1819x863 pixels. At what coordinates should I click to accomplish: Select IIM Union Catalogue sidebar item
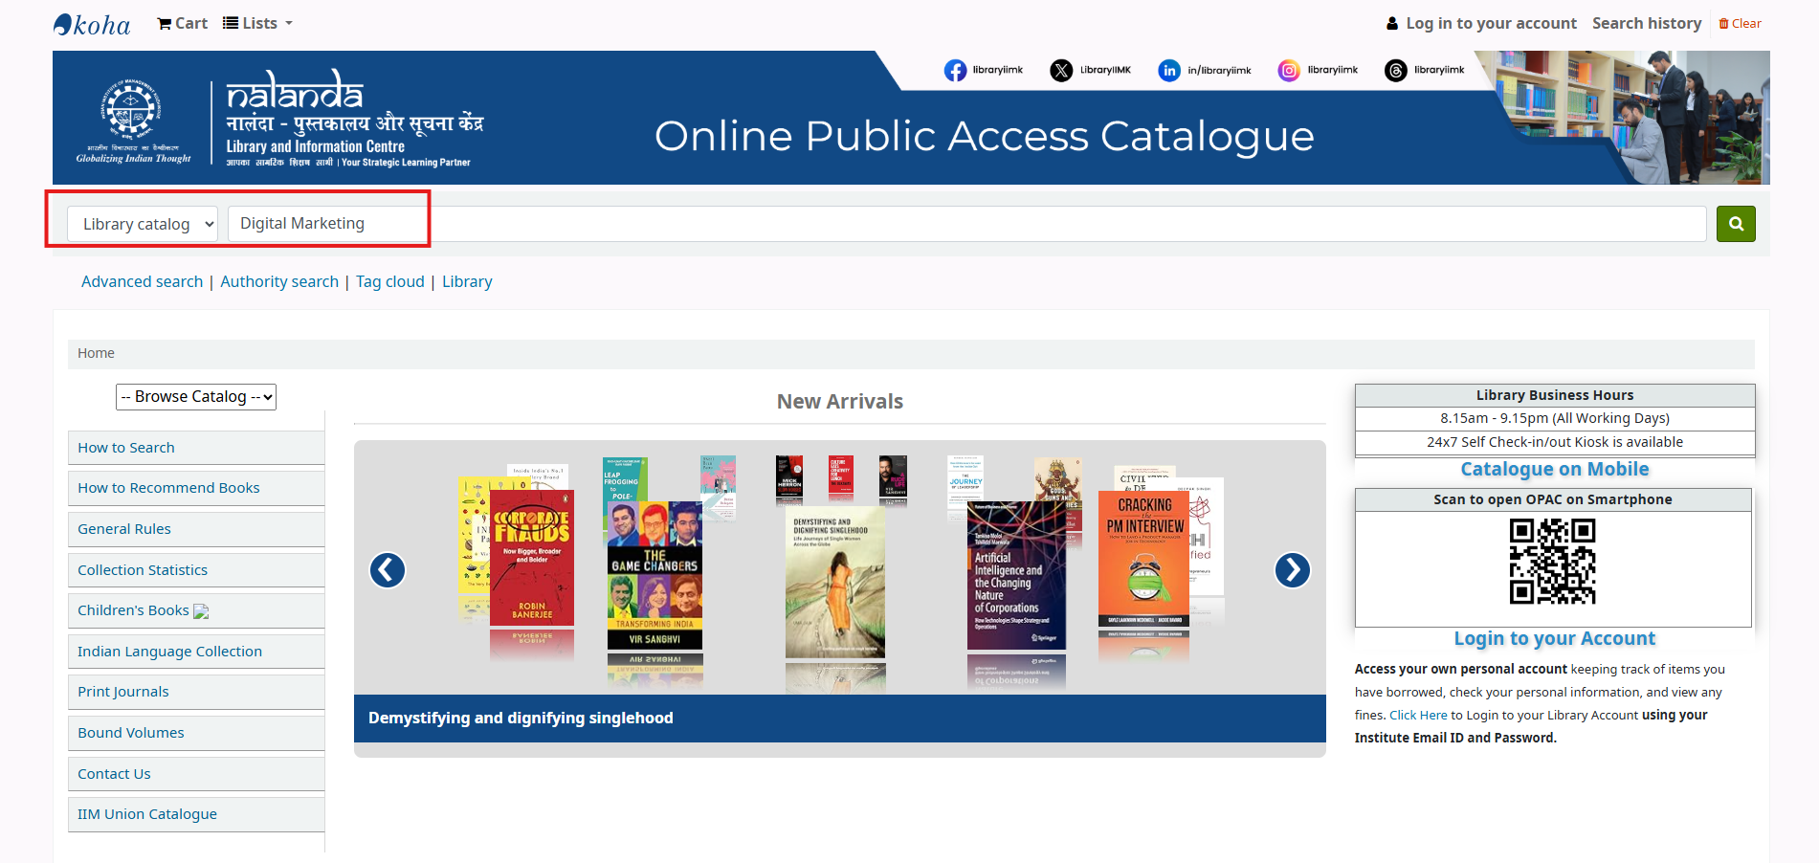click(x=147, y=814)
